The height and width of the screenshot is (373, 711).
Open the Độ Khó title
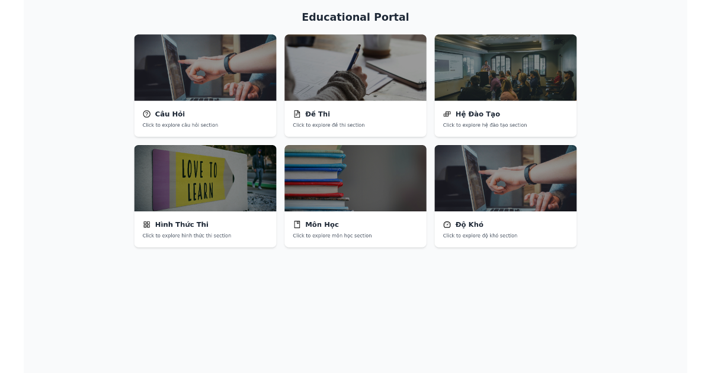point(469,225)
